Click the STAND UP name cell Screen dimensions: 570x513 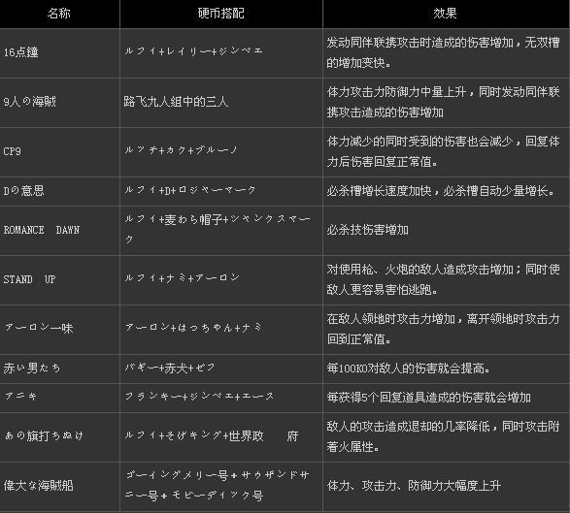59,280
